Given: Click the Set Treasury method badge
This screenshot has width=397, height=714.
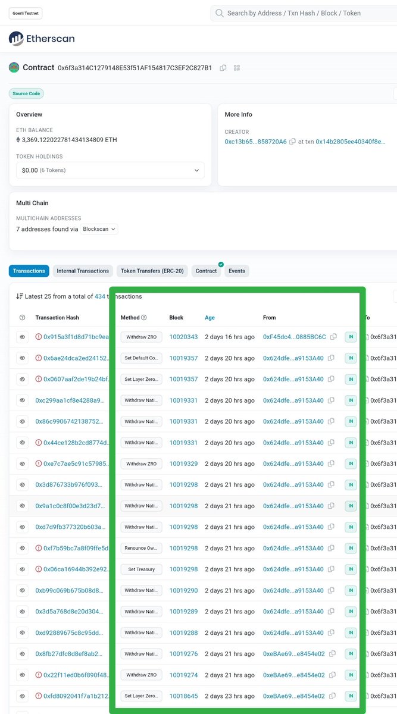Looking at the screenshot, I should point(141,569).
